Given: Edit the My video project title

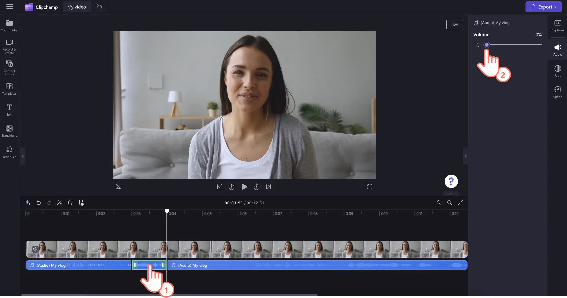Looking at the screenshot, I should 77,7.
